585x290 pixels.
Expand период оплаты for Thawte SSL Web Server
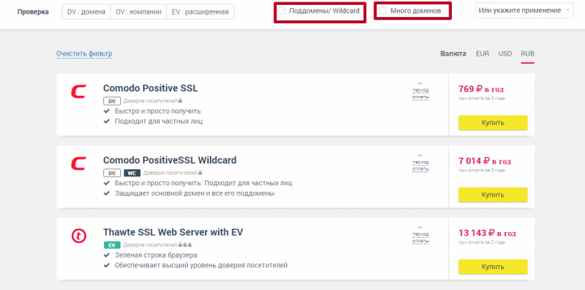point(420,236)
